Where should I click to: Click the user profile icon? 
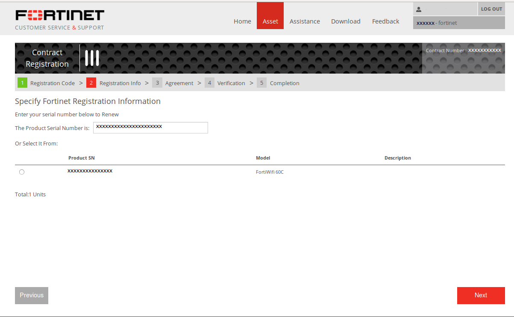(419, 9)
